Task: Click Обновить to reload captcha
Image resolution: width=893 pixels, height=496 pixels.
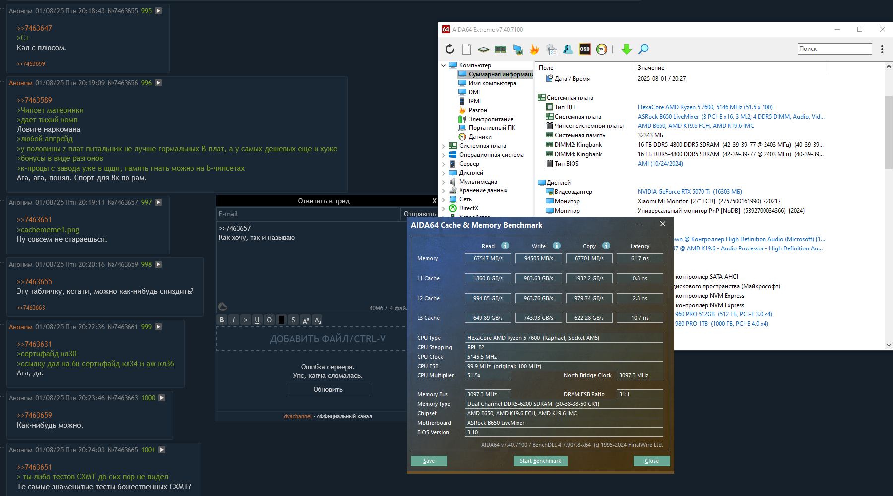Action: (x=328, y=389)
